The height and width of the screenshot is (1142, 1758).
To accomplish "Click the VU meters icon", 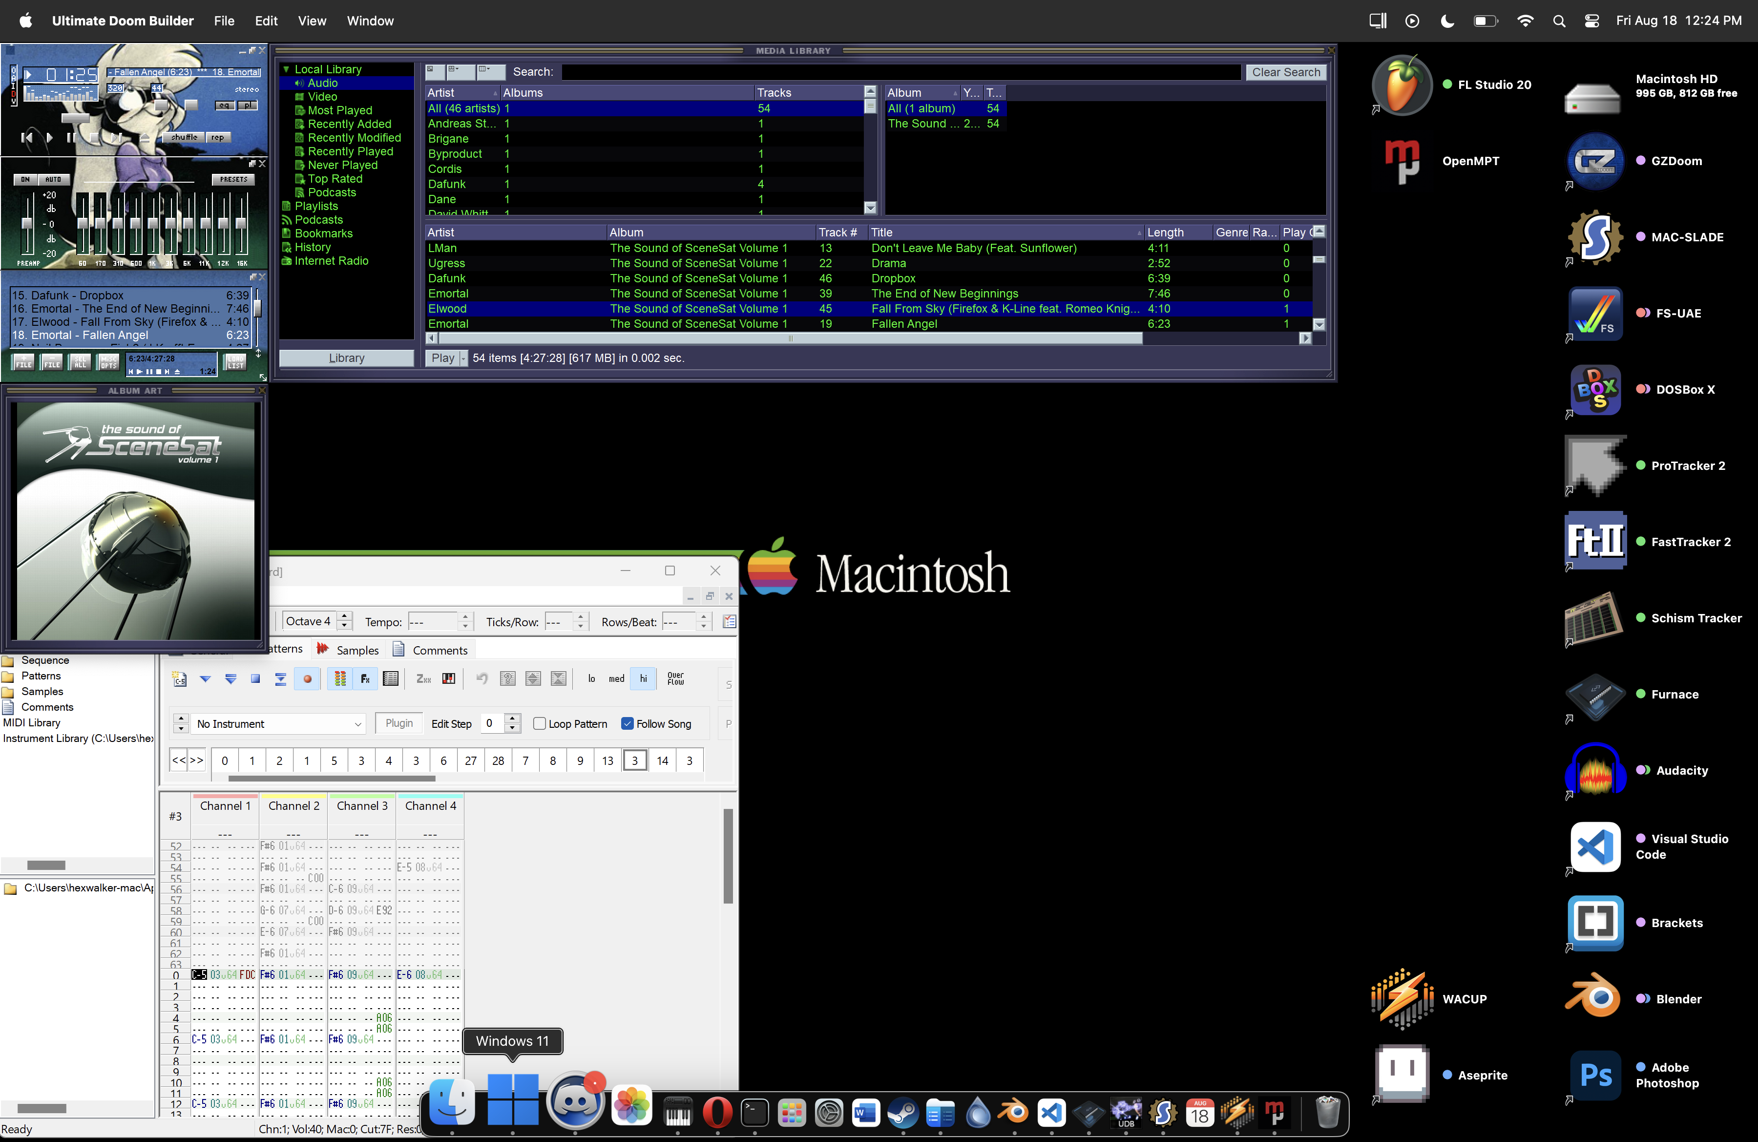I will click(x=340, y=679).
